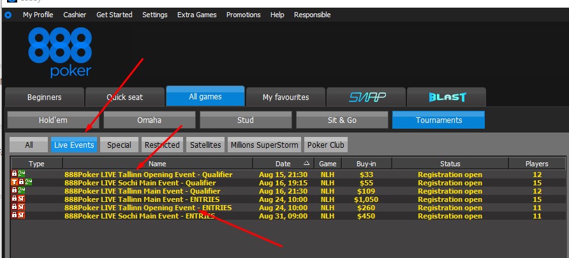The width and height of the screenshot is (569, 258).
Task: Click the lock icon on Tallinn Opening Qualifier row
Action: click(x=14, y=175)
